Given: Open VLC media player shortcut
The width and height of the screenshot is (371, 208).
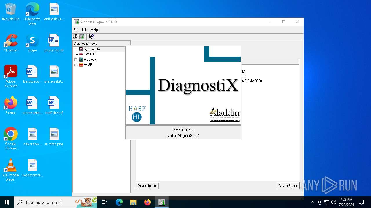Looking at the screenshot, I should tap(11, 170).
